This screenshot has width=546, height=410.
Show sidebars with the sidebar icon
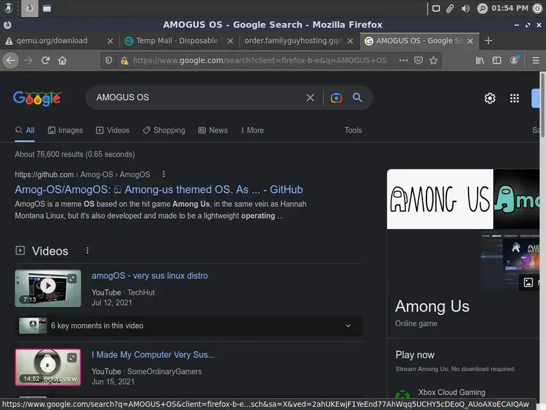pos(497,61)
